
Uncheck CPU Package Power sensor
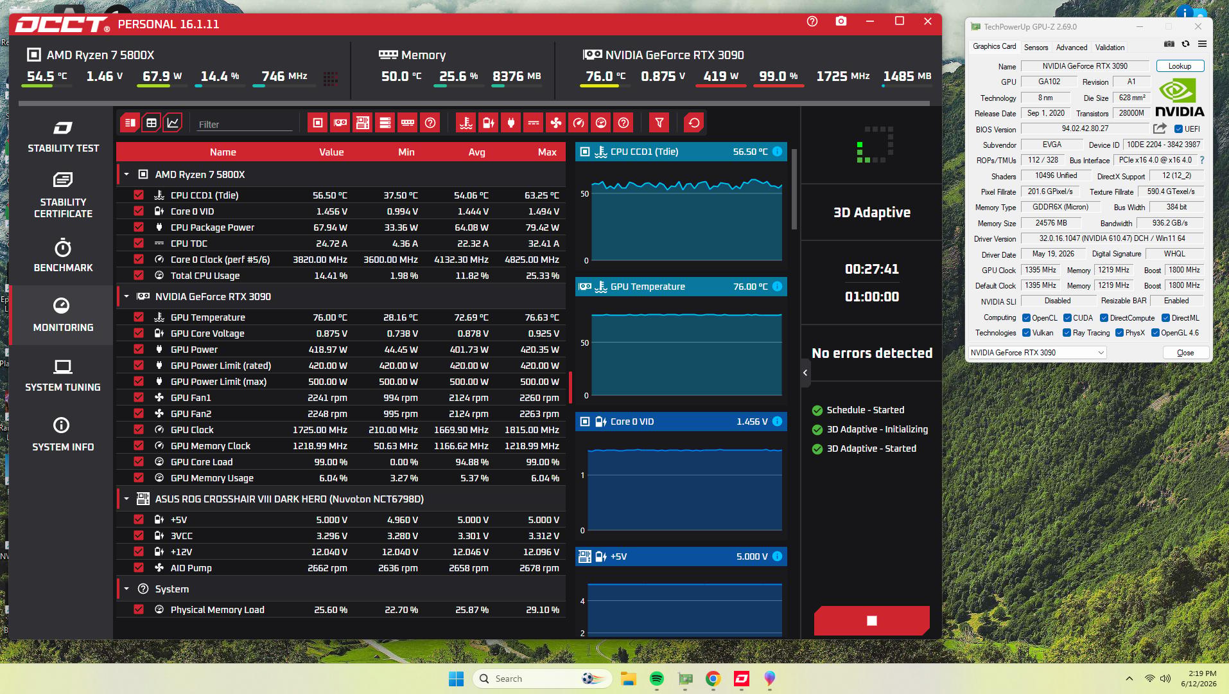point(139,227)
